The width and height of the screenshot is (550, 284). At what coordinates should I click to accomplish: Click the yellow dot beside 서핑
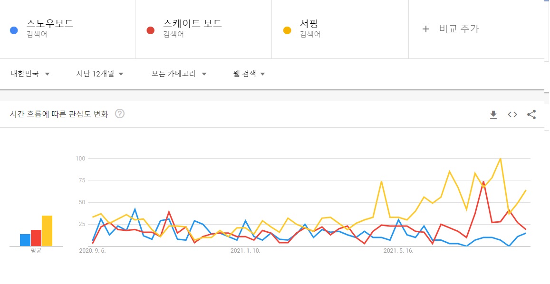[287, 30]
